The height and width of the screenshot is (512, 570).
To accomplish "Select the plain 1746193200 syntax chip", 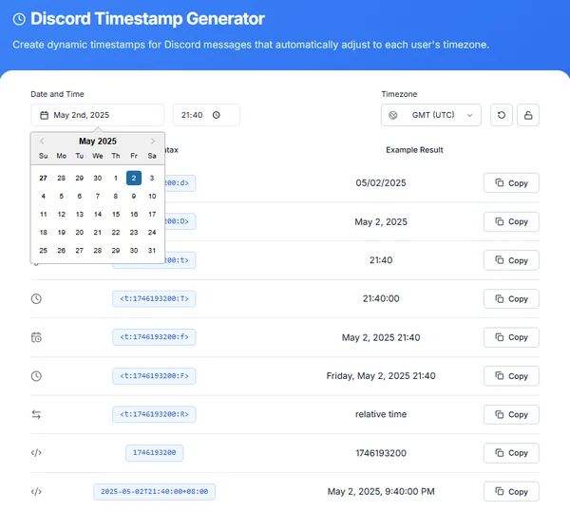I will pos(154,453).
